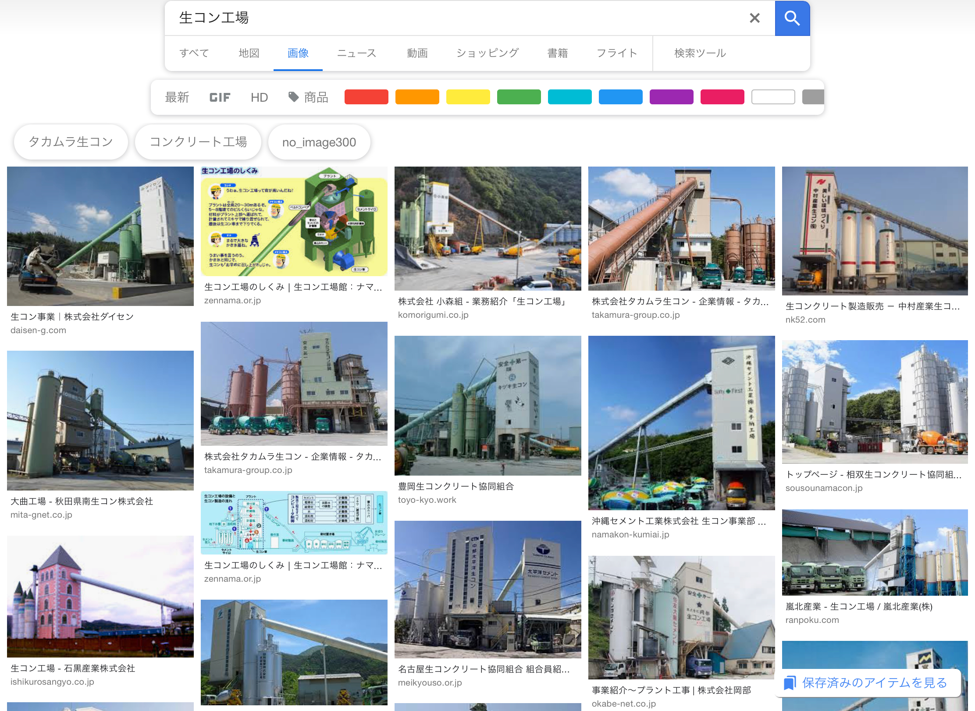Click the 生コン工場 - 石黒産業株式会社 title
The image size is (975, 711).
pos(73,668)
